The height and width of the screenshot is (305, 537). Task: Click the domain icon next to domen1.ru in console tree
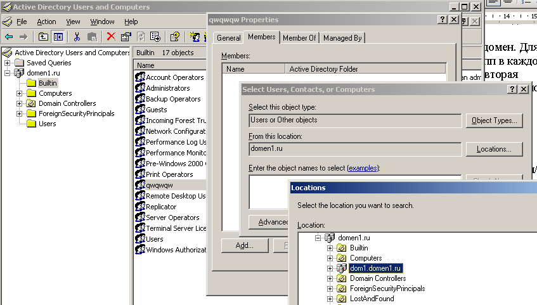point(19,73)
